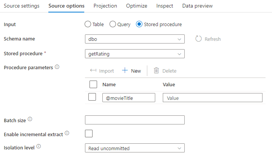Select the Query radio button

[x=113, y=24]
